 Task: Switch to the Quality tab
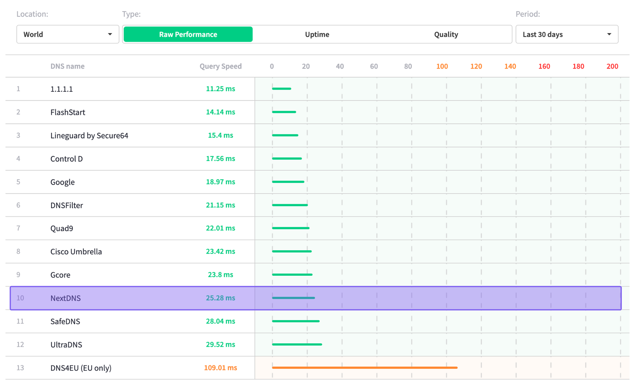(x=446, y=34)
